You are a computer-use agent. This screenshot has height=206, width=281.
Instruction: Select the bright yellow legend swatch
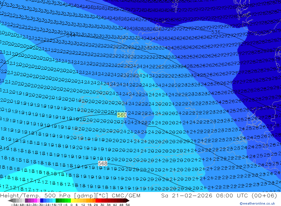click(72, 201)
